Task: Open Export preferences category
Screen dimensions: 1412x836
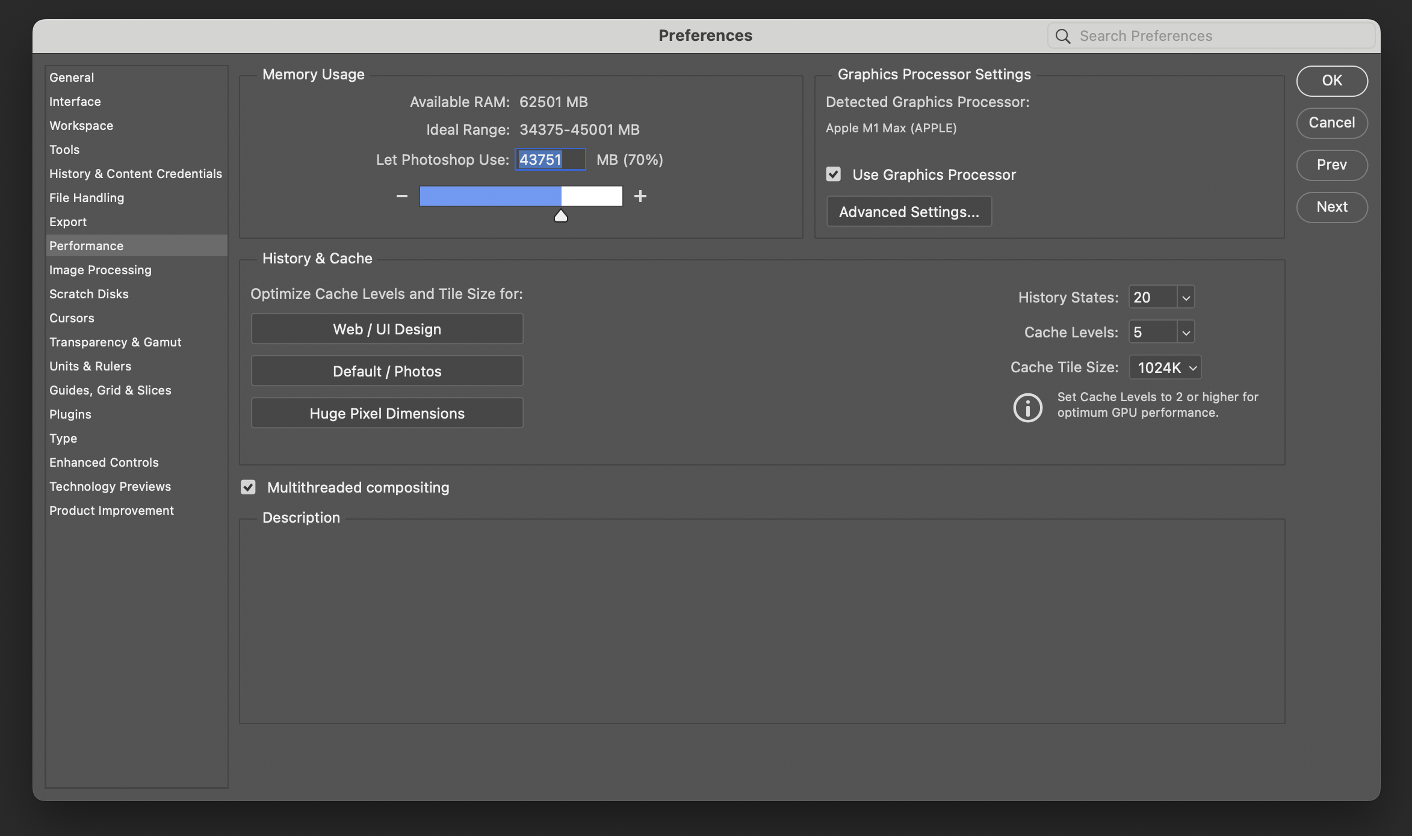Action: click(137, 222)
